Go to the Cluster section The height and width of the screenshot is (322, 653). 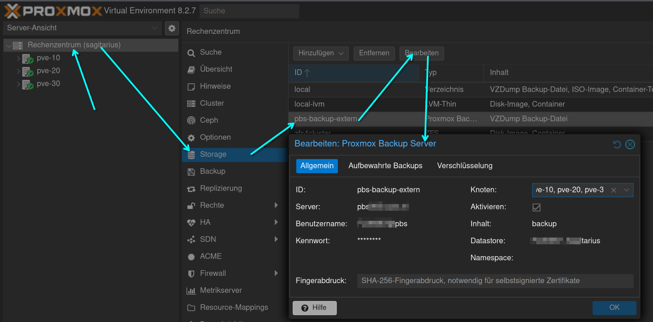[x=212, y=103]
